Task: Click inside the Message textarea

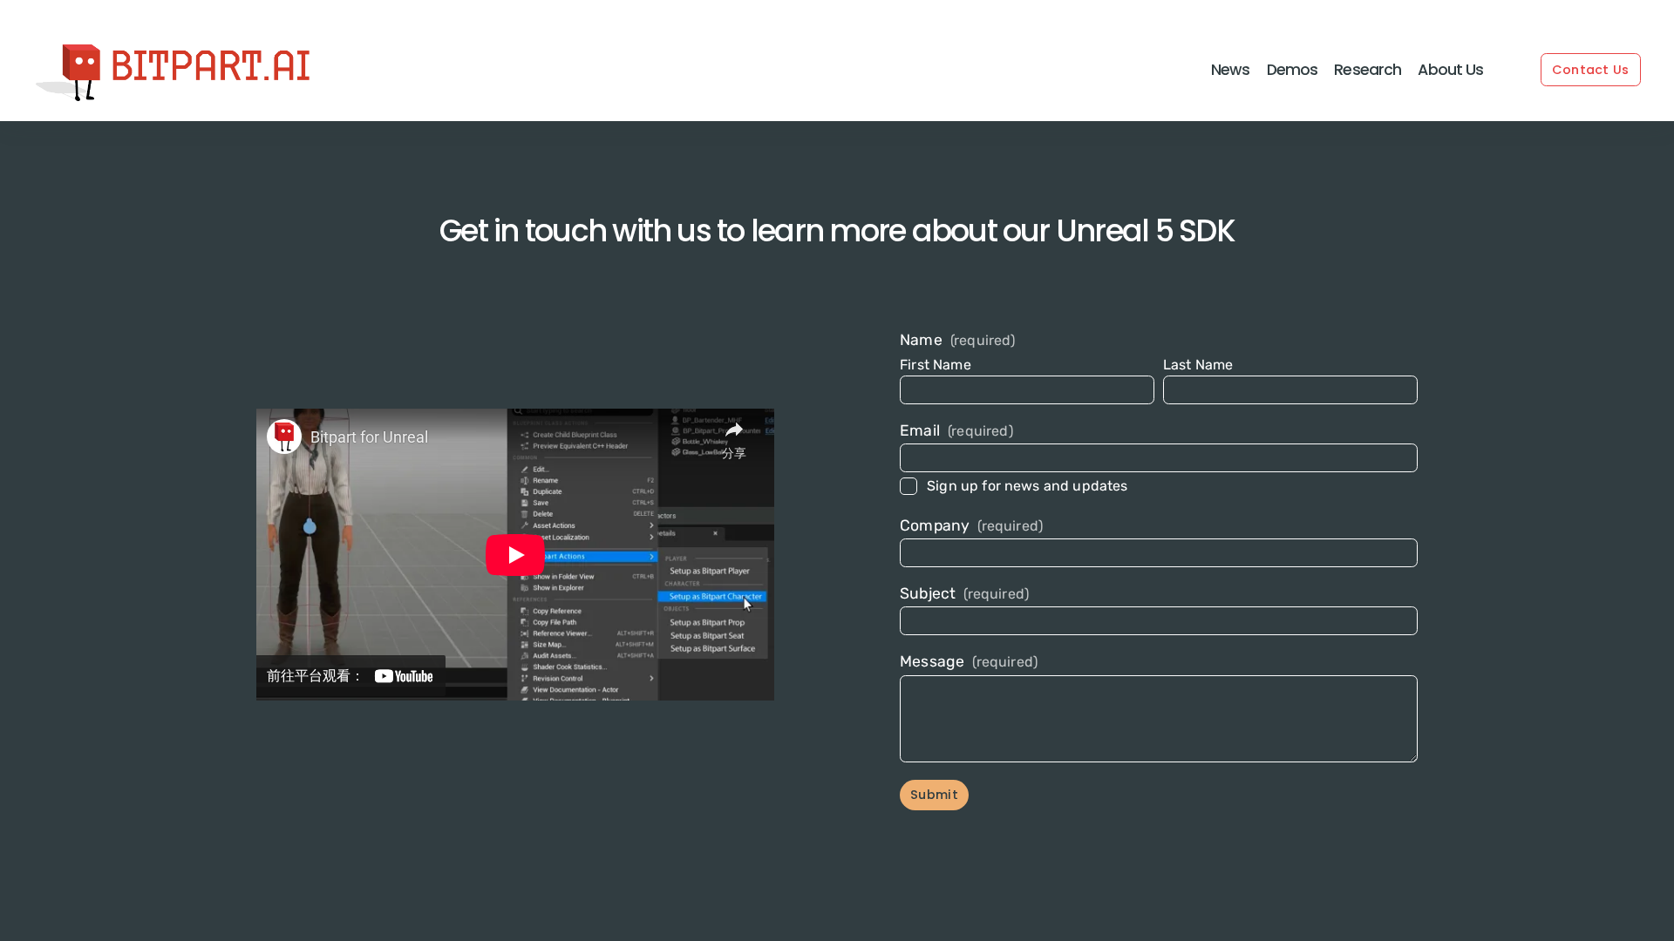Action: pyautogui.click(x=1158, y=719)
